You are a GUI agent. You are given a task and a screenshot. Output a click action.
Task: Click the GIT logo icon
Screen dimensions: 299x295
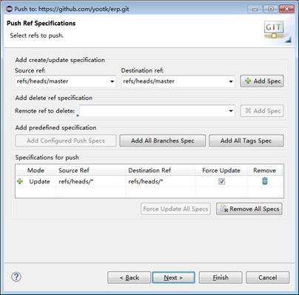tap(275, 30)
